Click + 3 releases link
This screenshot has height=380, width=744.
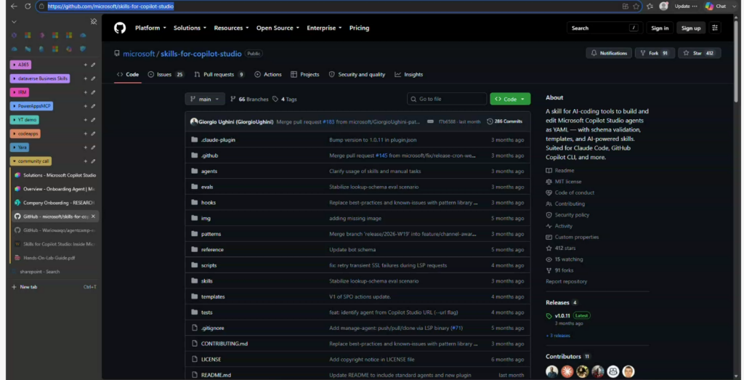click(x=558, y=336)
